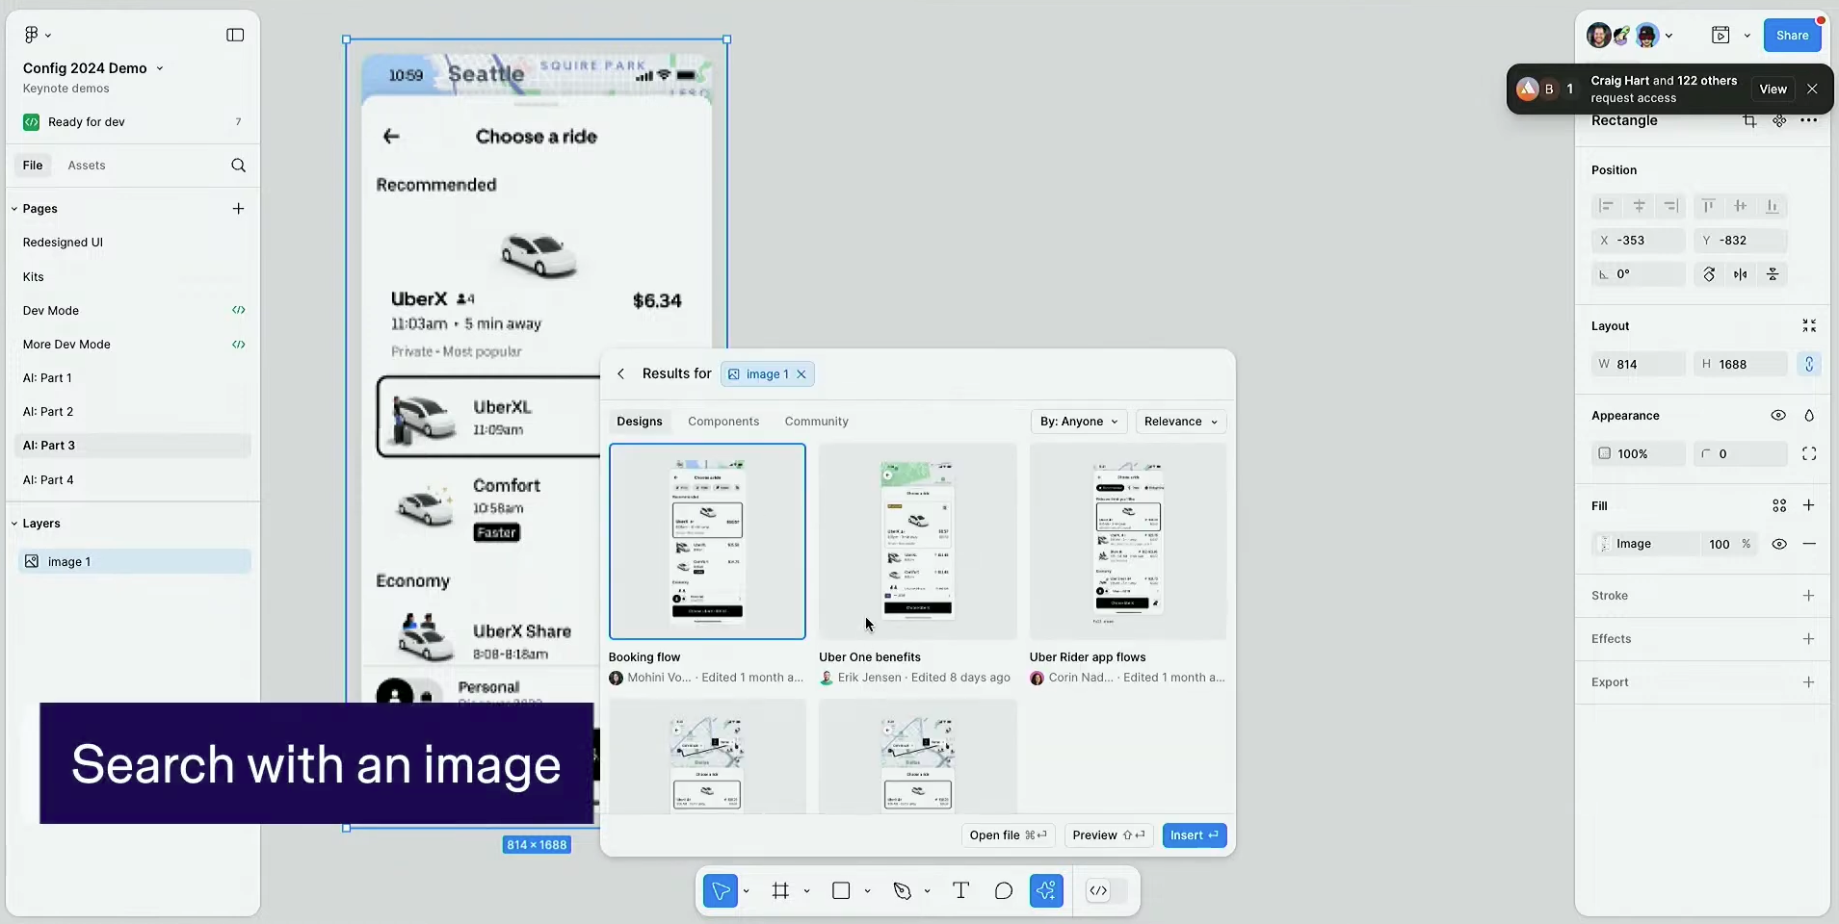Collapse the Pages section

tap(14, 209)
